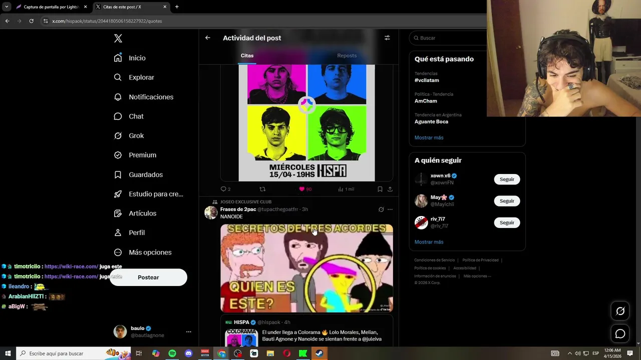Open Windows Start menu
Screen dimensions: 641x360
click(8, 353)
